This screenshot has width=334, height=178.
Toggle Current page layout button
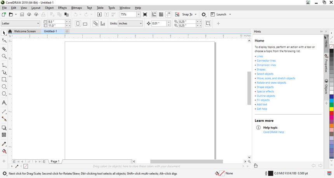[x=103, y=23]
